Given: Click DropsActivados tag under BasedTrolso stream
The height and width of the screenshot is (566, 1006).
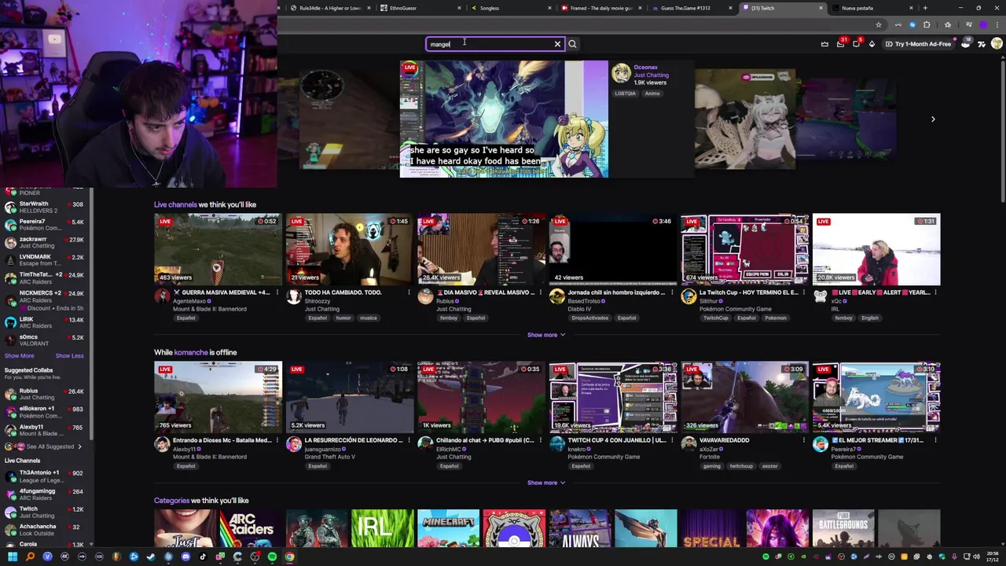Looking at the screenshot, I should [589, 318].
